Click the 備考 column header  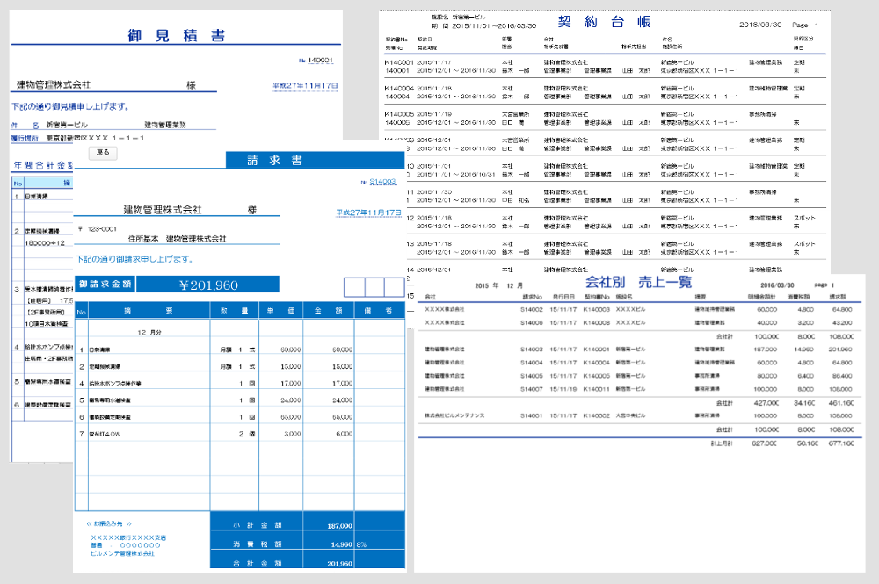[378, 310]
